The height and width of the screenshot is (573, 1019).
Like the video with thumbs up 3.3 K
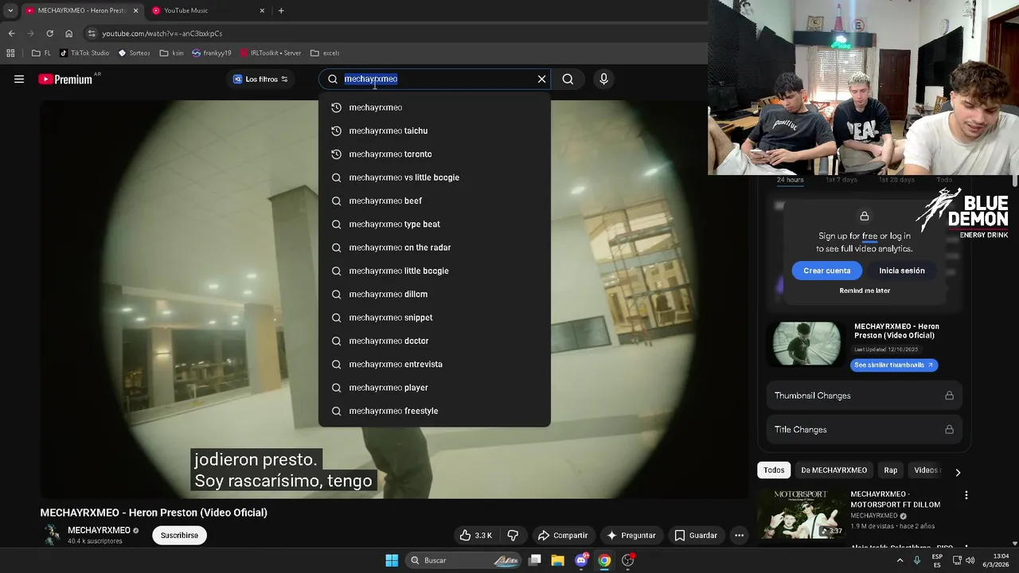coord(475,536)
